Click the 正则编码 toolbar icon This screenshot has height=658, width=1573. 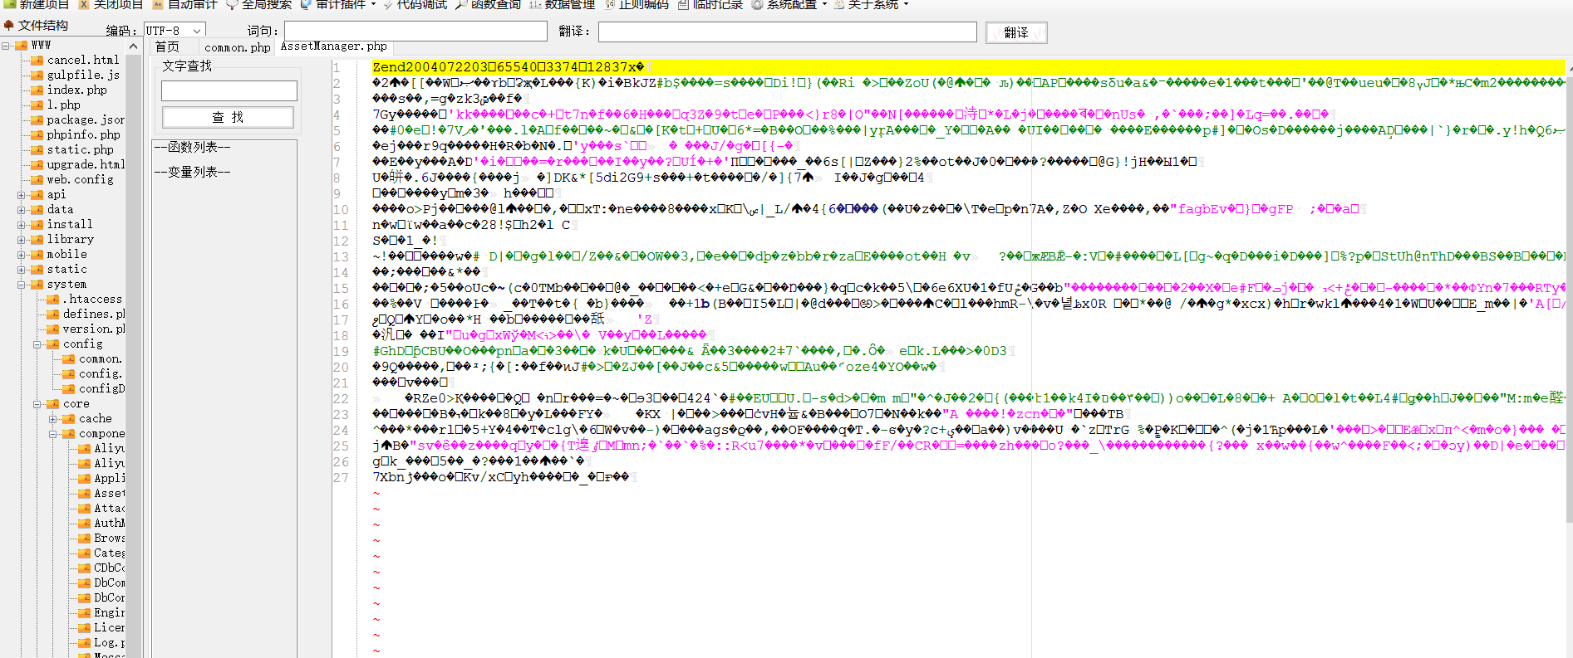[609, 4]
